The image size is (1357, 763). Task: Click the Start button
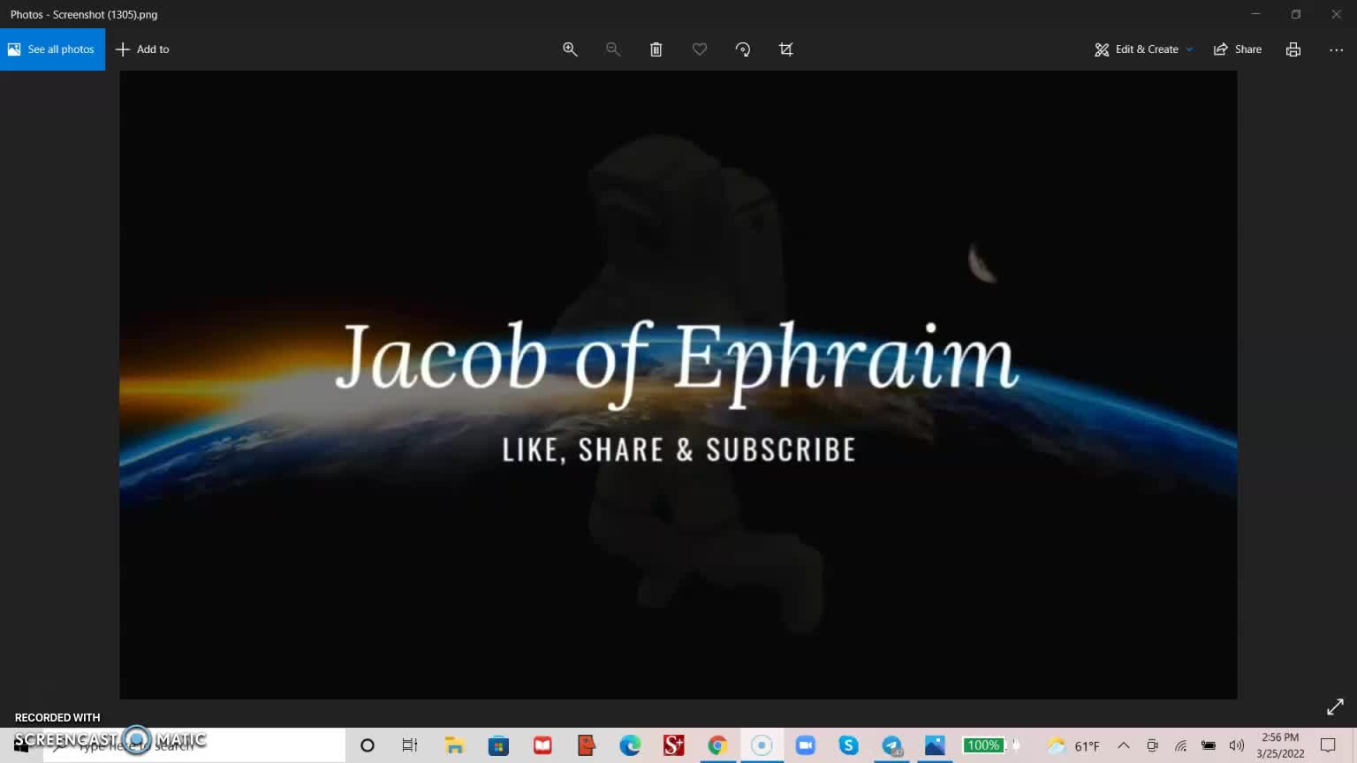[x=21, y=746]
